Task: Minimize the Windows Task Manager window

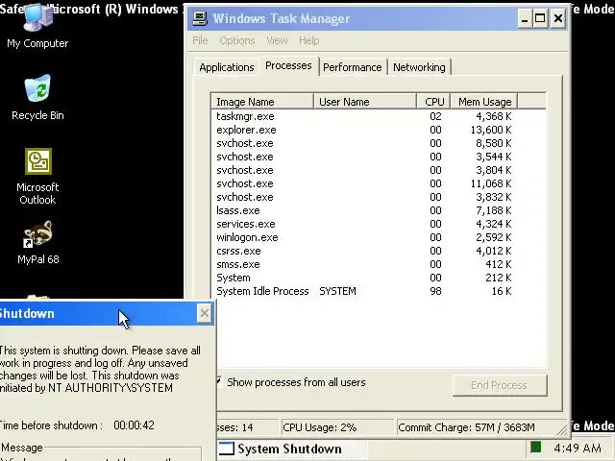Action: 525,18
